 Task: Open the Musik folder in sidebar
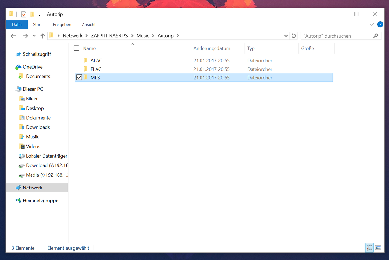[32, 137]
